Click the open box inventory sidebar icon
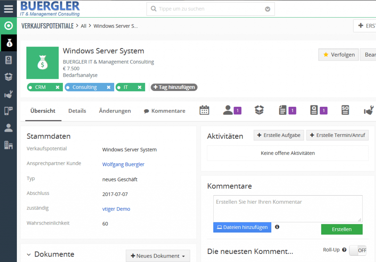This screenshot has height=262, width=376. click(8, 77)
